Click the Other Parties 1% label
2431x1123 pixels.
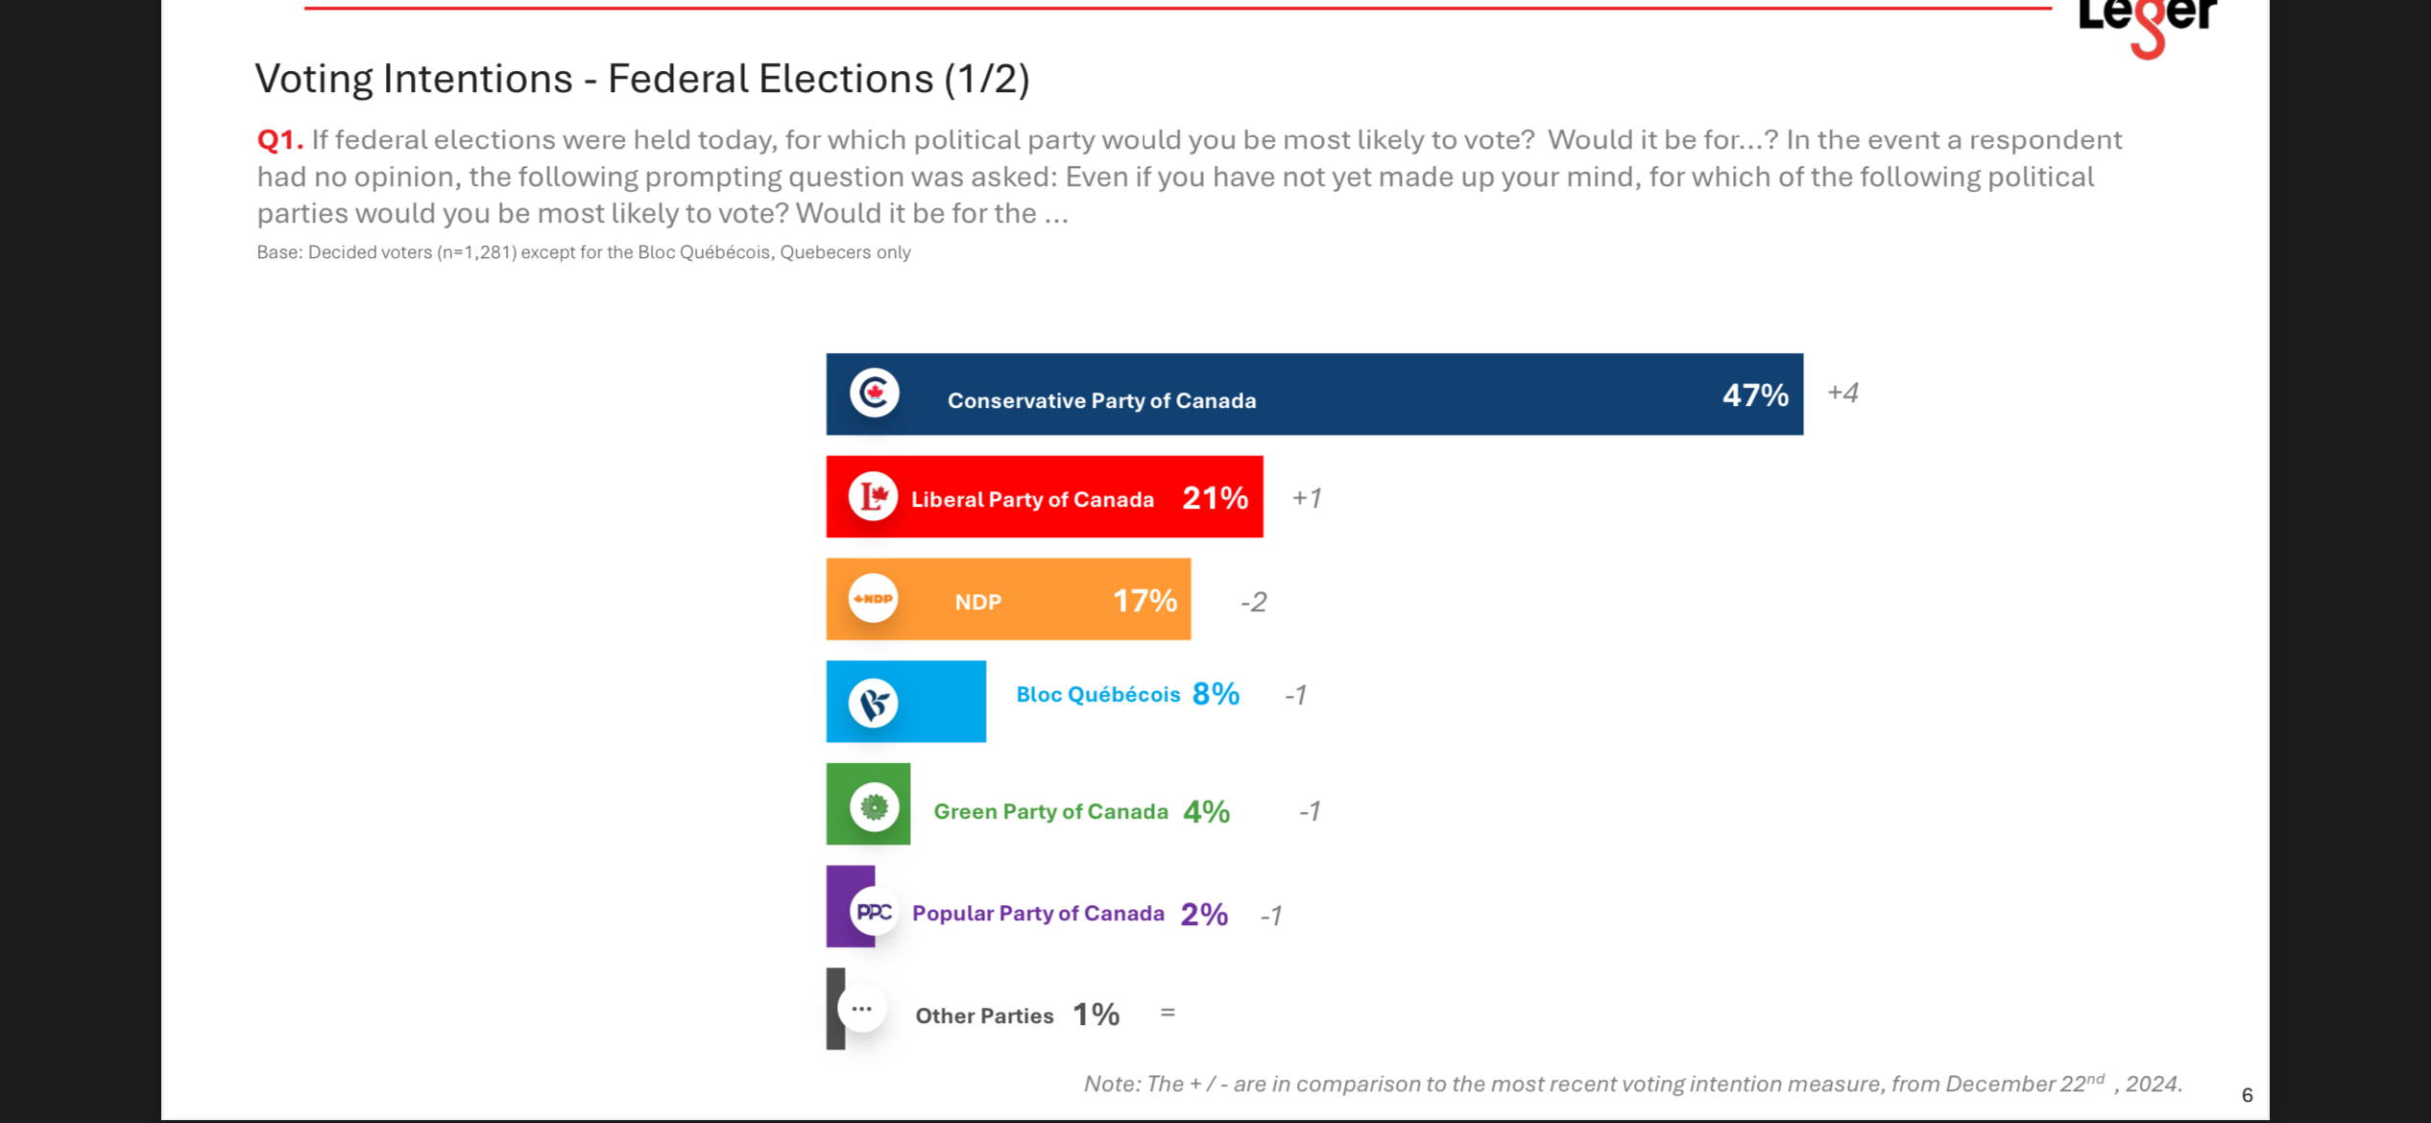pos(1018,1015)
